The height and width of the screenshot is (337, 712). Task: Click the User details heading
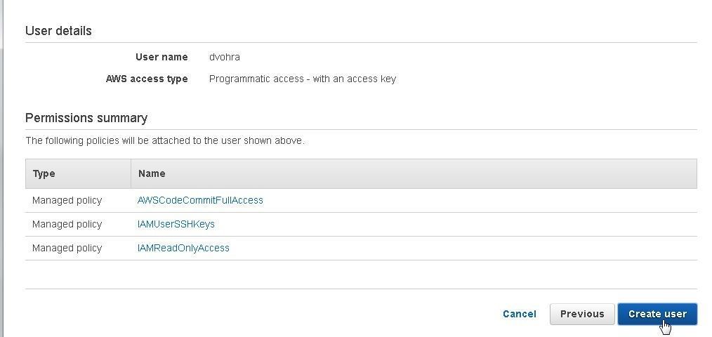point(58,31)
